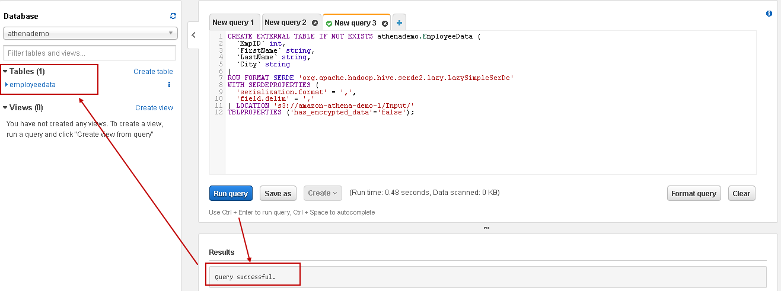
Task: Click the Run time status text
Action: pyautogui.click(x=425, y=193)
